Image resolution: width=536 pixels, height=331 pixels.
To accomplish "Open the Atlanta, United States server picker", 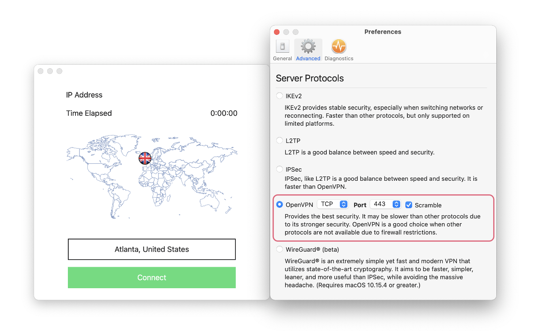I will coord(152,249).
